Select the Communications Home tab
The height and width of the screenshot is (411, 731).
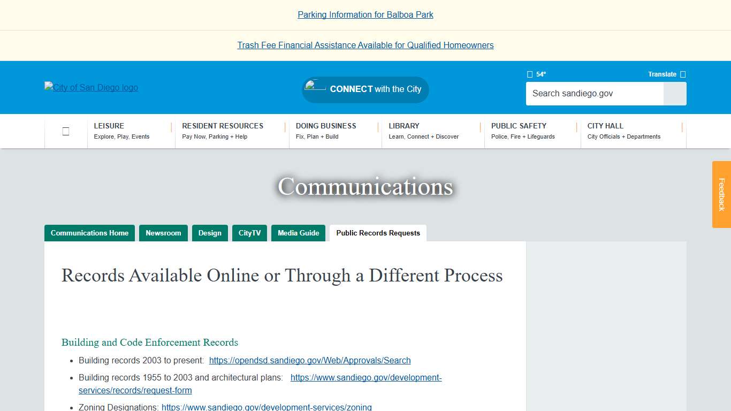coord(89,233)
